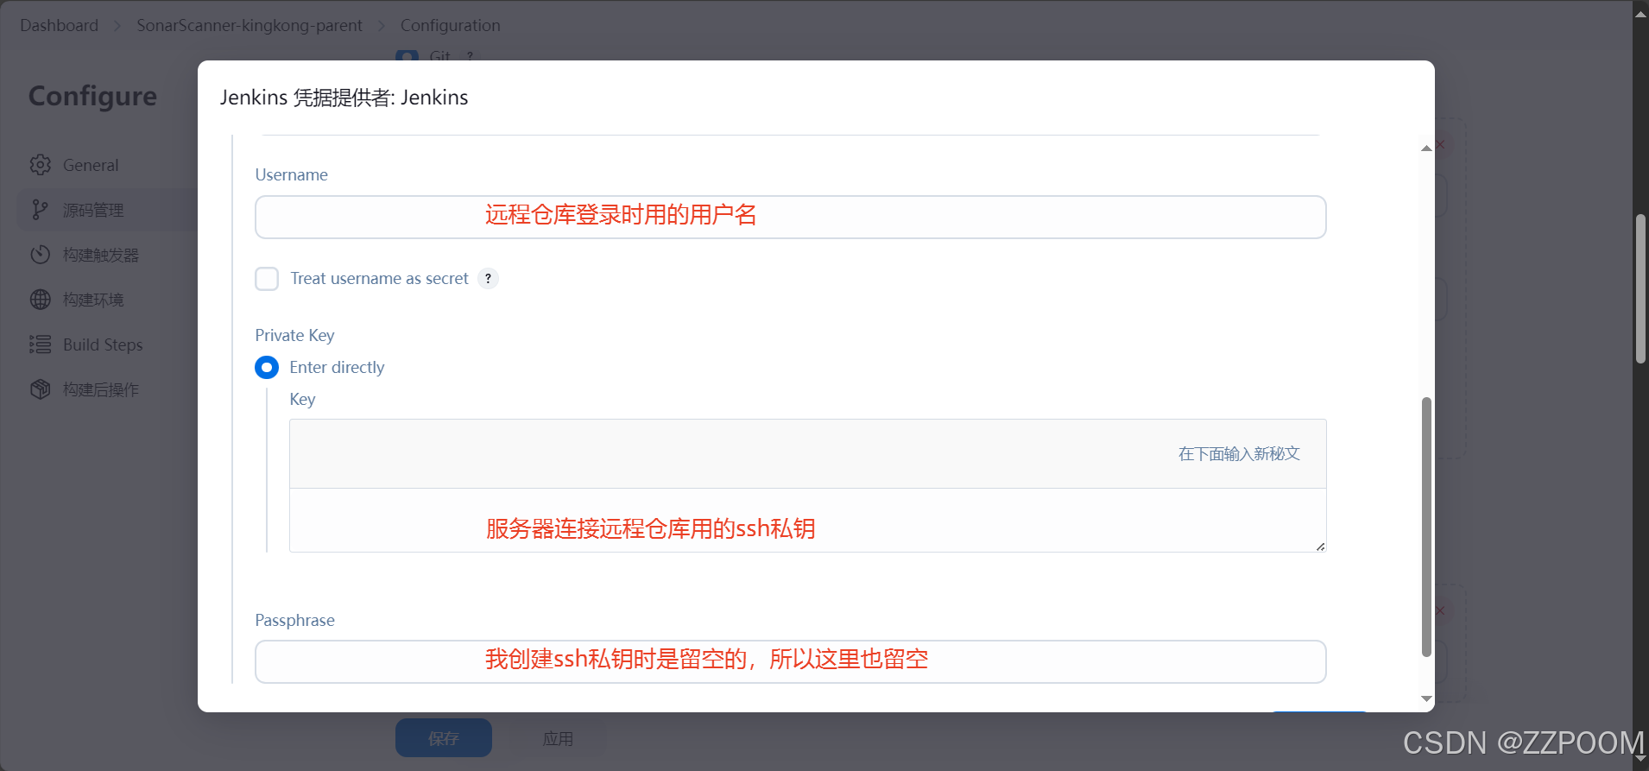1649x771 pixels.
Task: Click the build triggers clock icon
Action: pos(40,255)
